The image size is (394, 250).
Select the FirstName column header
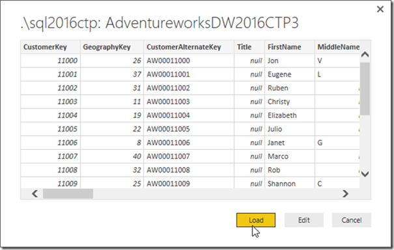pyautogui.click(x=290, y=47)
